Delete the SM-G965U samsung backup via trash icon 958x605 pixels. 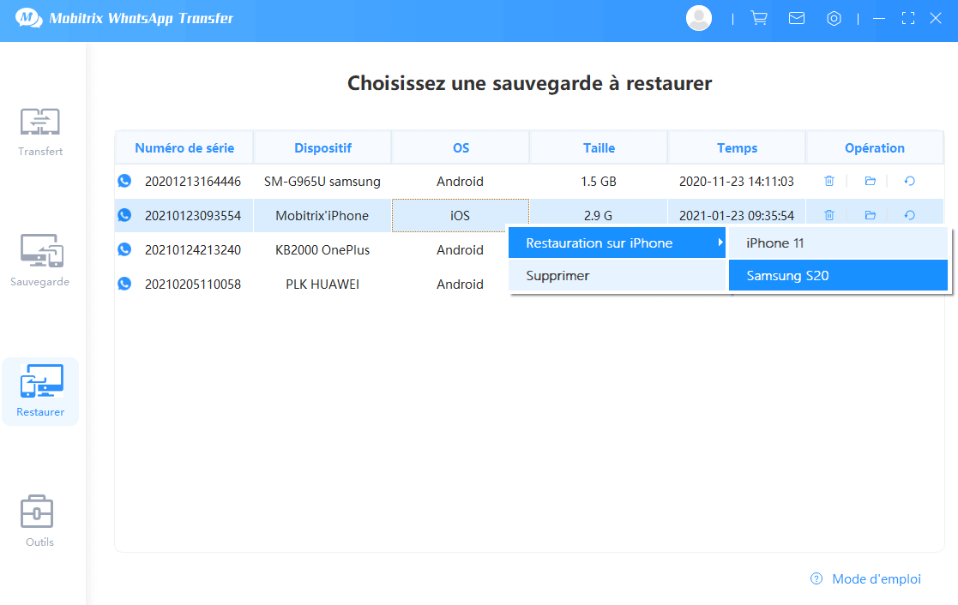point(828,181)
